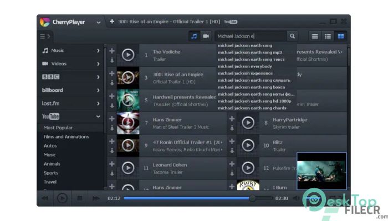Viewport: 388px width, 221px height.
Task: Add Man of Steel Trailer to playlist
Action: [x=112, y=119]
